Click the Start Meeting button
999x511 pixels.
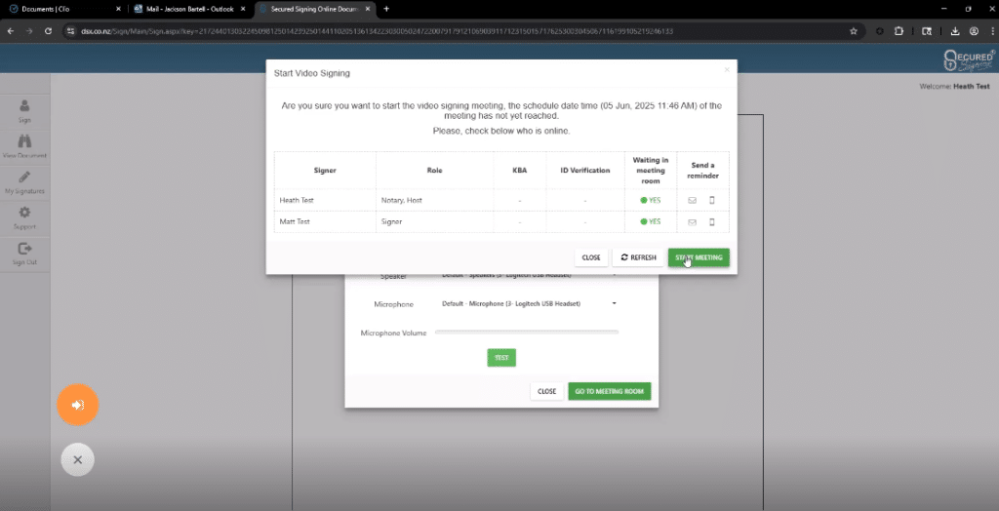(699, 257)
